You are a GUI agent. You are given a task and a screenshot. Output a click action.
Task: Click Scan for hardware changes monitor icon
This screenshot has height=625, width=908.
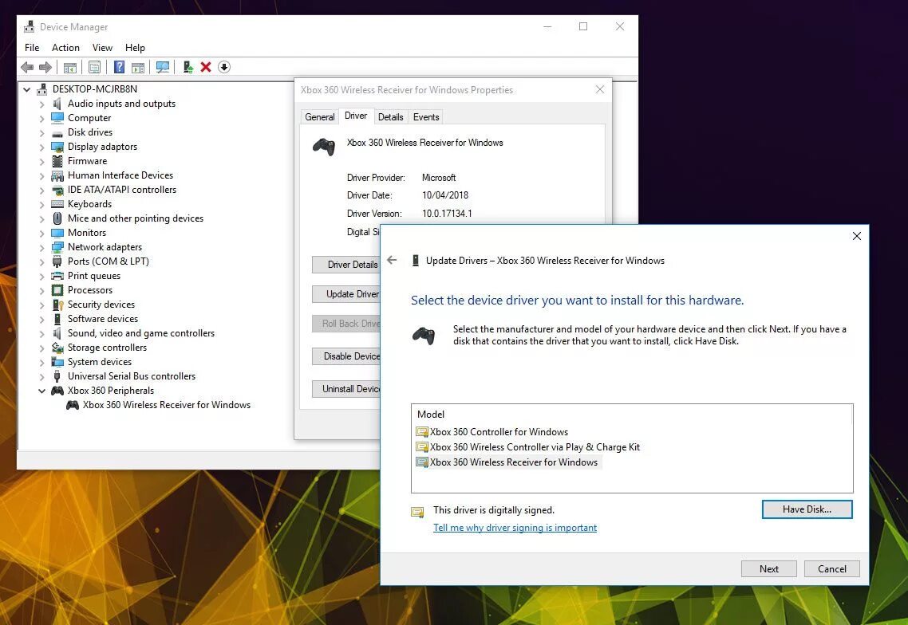pyautogui.click(x=163, y=67)
